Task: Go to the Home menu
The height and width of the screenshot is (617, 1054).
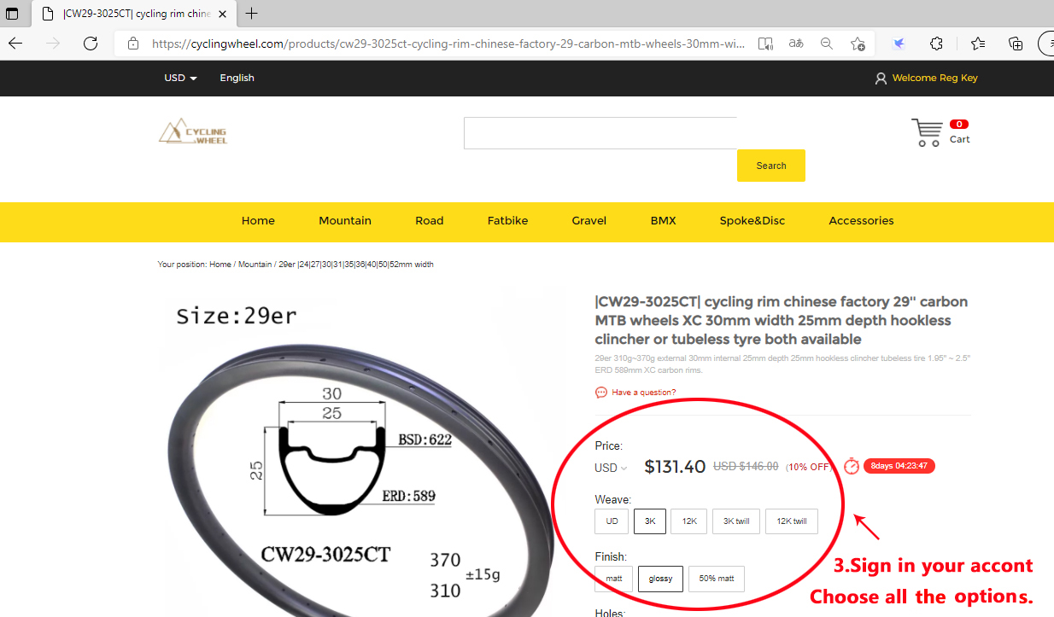Action: 258,221
